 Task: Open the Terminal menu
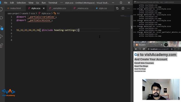click(x=53, y=3)
